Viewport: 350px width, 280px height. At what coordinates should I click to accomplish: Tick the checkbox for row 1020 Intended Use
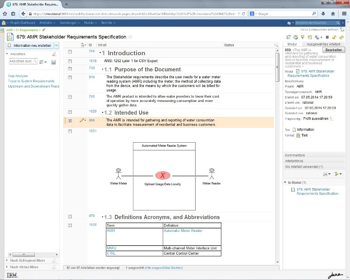pyautogui.click(x=70, y=112)
